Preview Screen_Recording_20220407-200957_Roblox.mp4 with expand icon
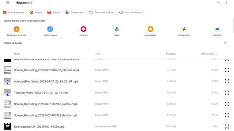Image resolution: width=234 pixels, height=131 pixels. [227, 104]
